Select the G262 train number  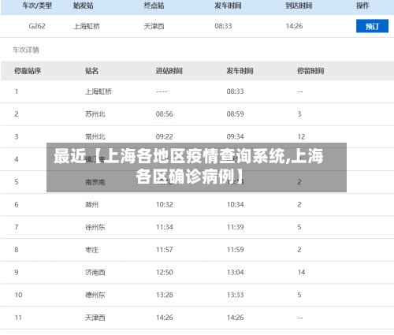(37, 26)
